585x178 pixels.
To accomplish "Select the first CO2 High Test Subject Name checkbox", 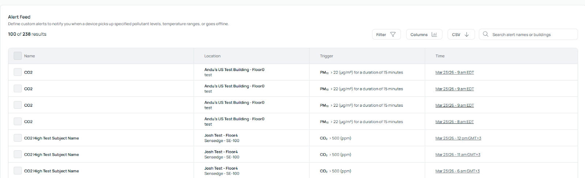I will pos(18,138).
